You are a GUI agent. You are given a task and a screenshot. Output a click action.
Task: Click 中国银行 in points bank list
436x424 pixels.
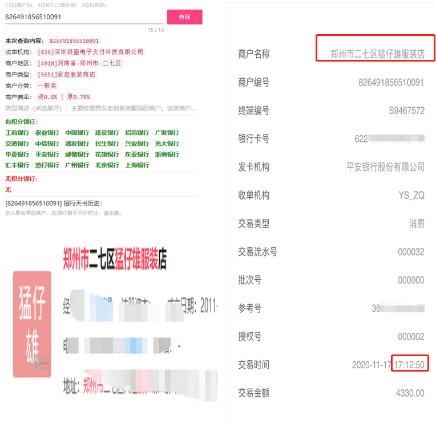pyautogui.click(x=77, y=133)
